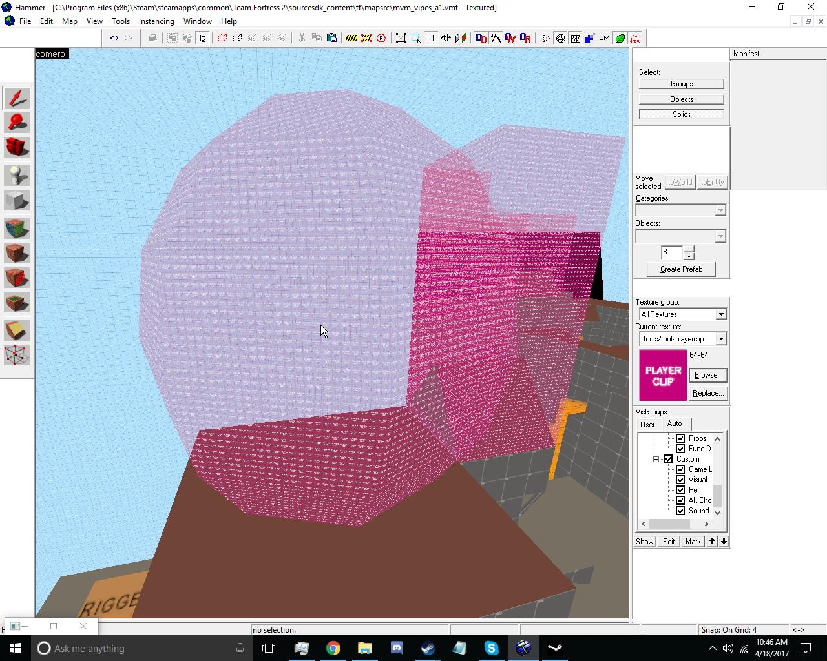Activate the Clipping tool

click(x=17, y=330)
